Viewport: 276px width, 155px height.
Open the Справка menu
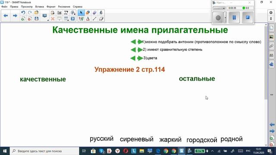(x=78, y=7)
